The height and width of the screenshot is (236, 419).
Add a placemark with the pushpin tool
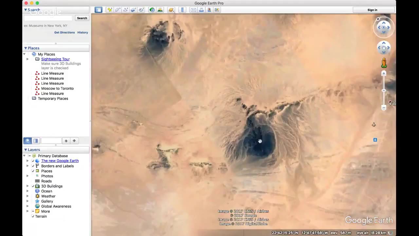point(110,10)
